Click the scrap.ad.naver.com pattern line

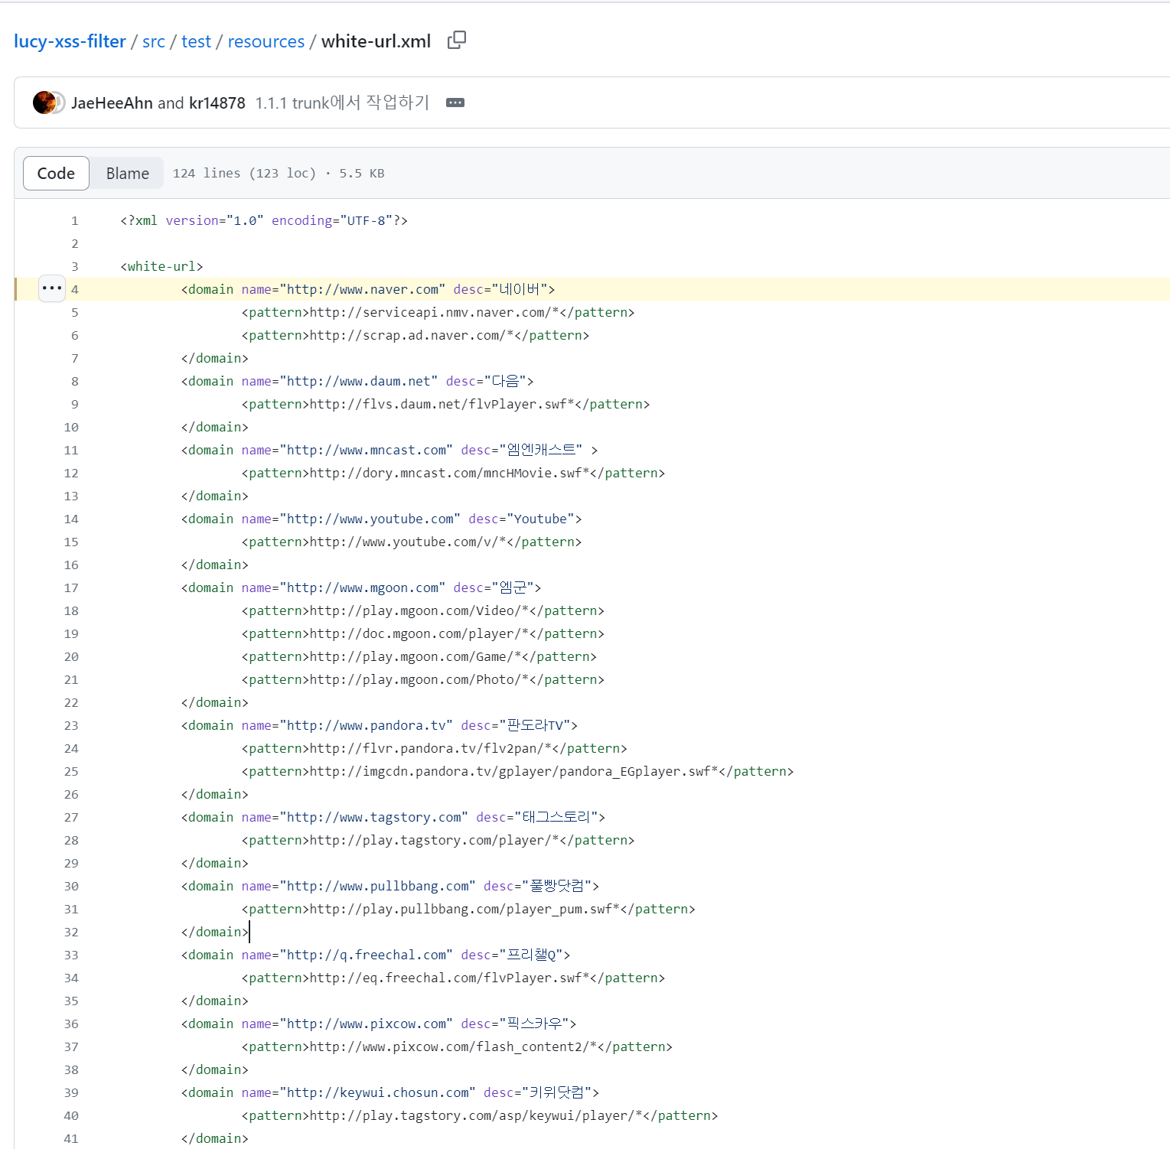point(416,335)
